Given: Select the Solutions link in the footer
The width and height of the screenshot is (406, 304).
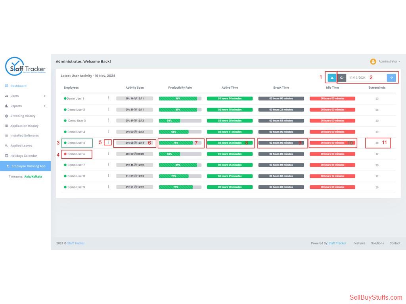Looking at the screenshot, I should [x=377, y=243].
